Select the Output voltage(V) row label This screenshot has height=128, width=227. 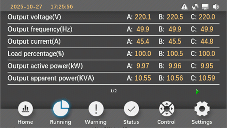34,17
